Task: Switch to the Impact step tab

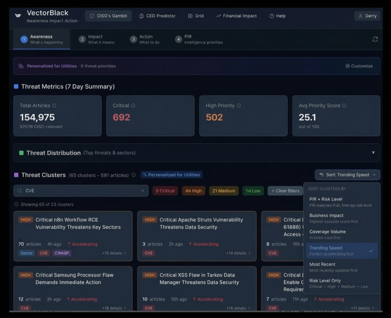Action: click(x=97, y=39)
